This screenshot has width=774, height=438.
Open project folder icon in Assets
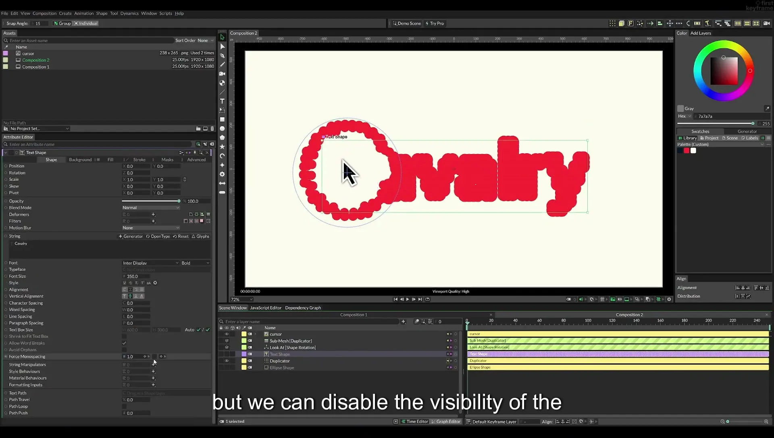point(198,128)
